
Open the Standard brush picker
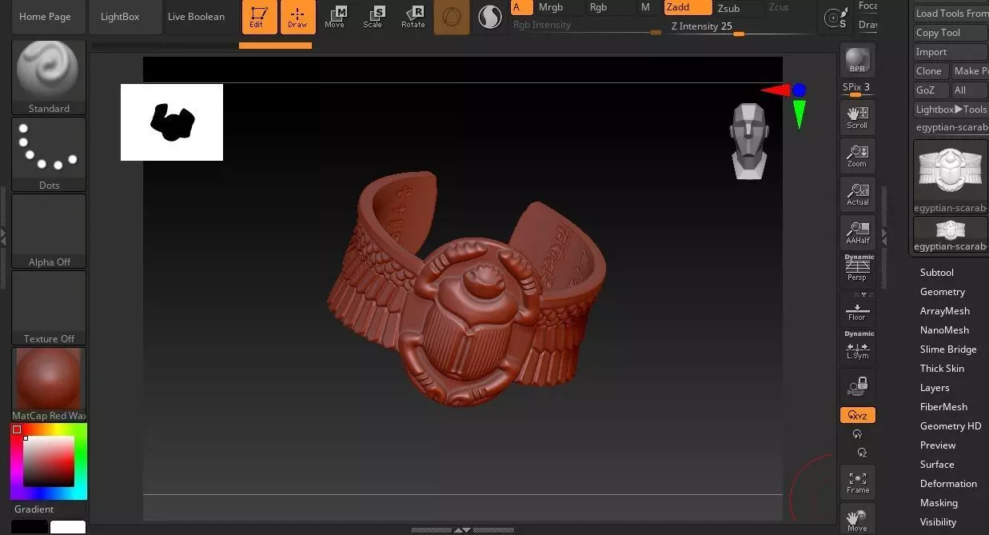(49, 77)
